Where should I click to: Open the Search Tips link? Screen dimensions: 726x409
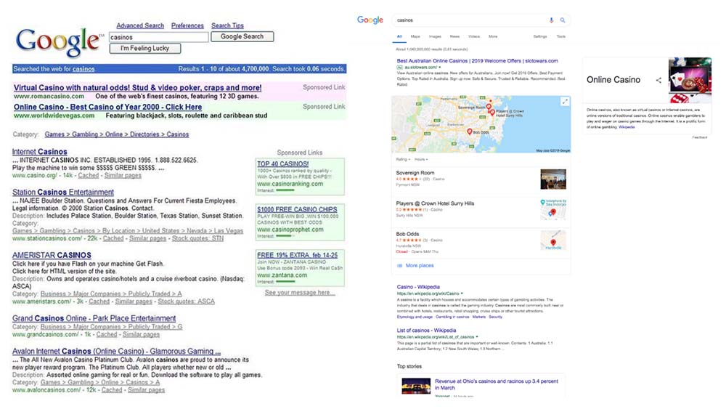point(227,25)
